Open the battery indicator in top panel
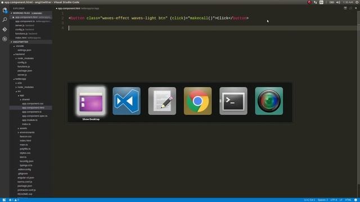 click(331, 2)
